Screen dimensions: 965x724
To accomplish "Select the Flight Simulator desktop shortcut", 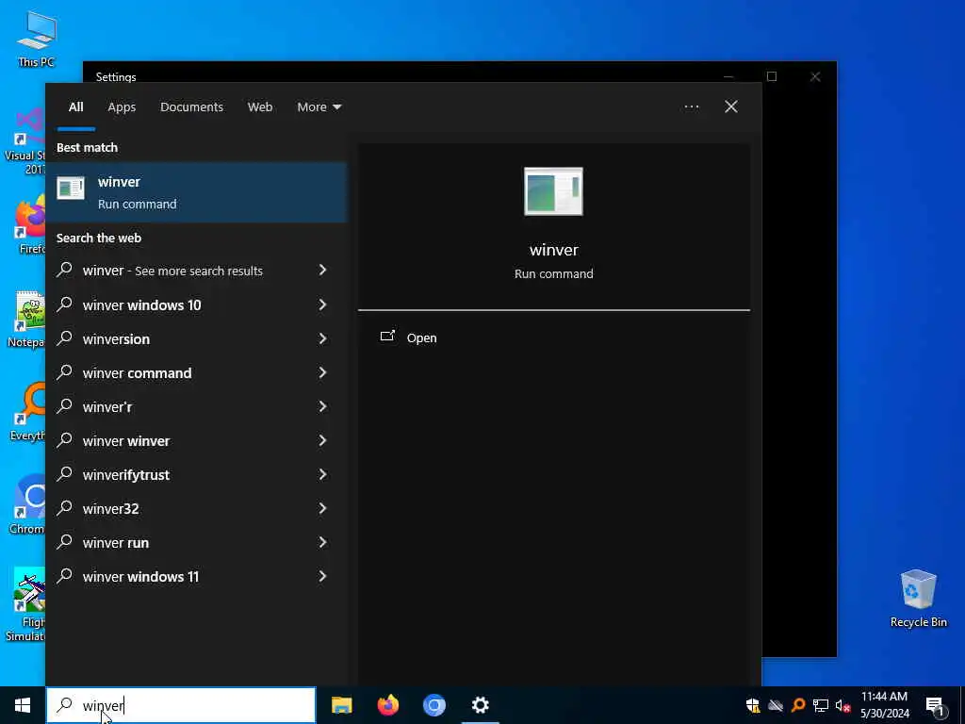I will click(x=25, y=604).
